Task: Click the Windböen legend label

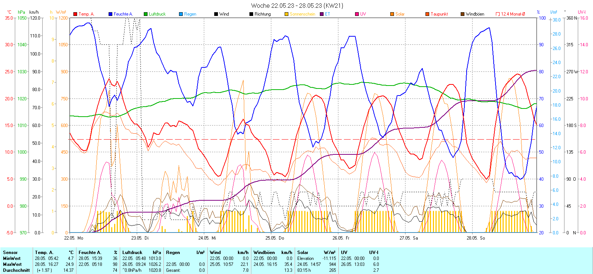Action: [x=475, y=14]
